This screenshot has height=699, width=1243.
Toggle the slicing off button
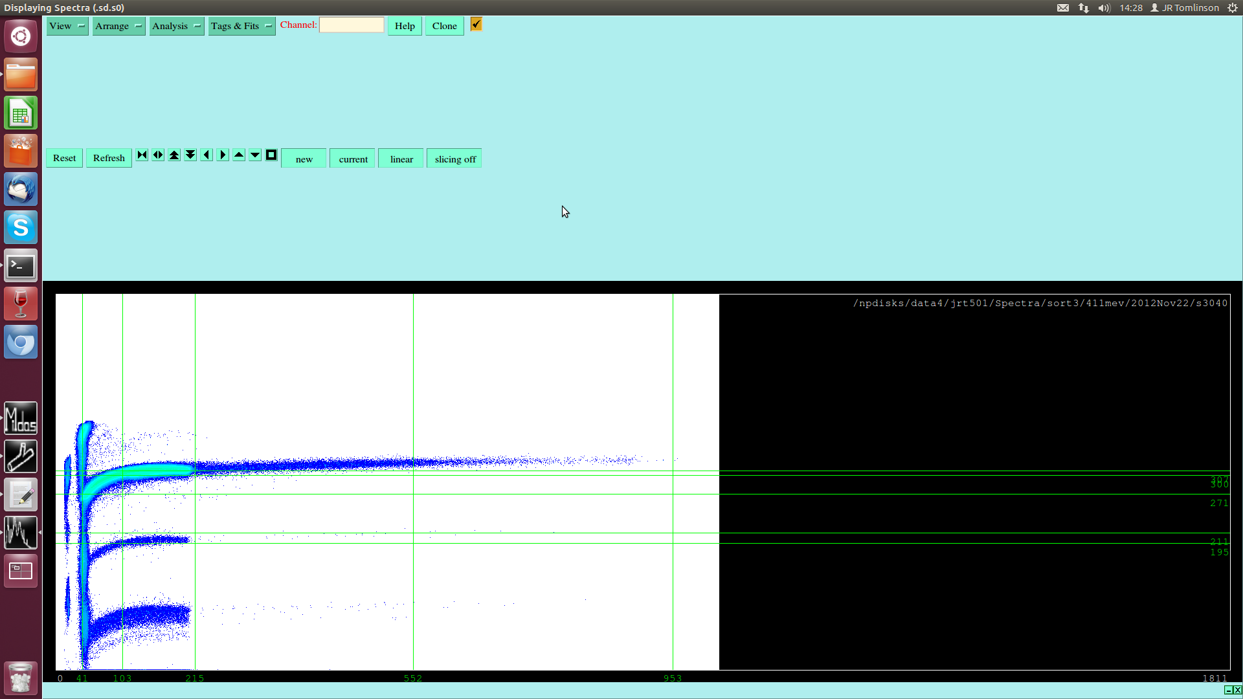[454, 159]
